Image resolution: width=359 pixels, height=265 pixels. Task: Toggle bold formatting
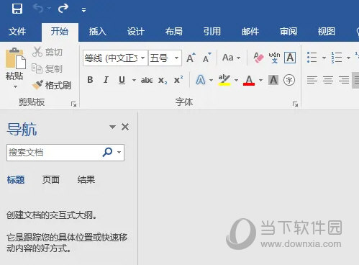[x=90, y=80]
